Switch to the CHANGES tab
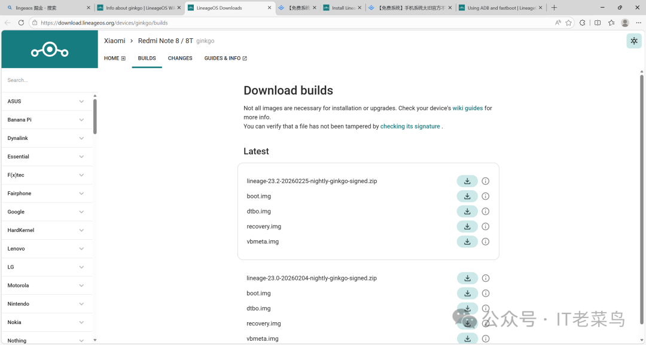Screen dimensions: 646x345 point(180,59)
